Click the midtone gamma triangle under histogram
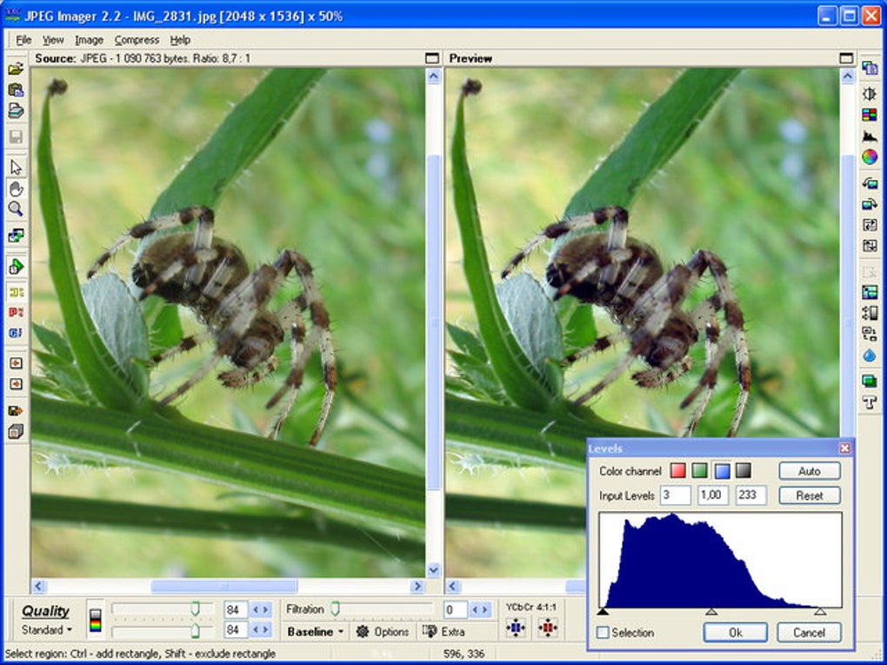887x665 pixels. point(711,611)
